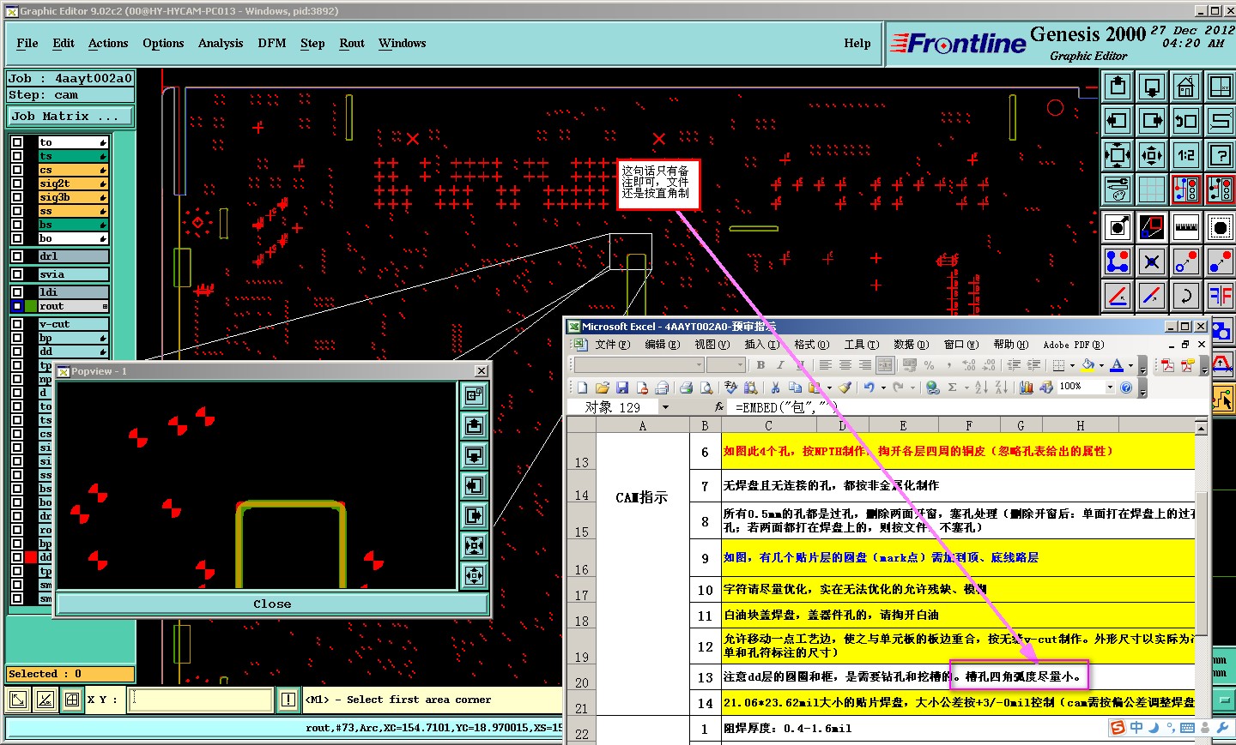Click the Job Matrix button
The width and height of the screenshot is (1236, 745).
pyautogui.click(x=70, y=116)
